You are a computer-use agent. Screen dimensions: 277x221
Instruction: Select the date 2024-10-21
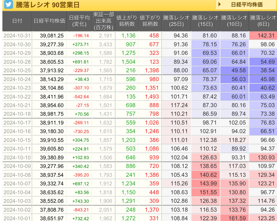tap(17, 105)
